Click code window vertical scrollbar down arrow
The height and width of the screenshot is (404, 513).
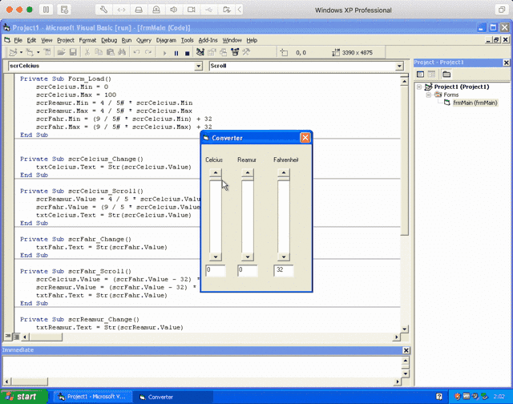click(404, 329)
